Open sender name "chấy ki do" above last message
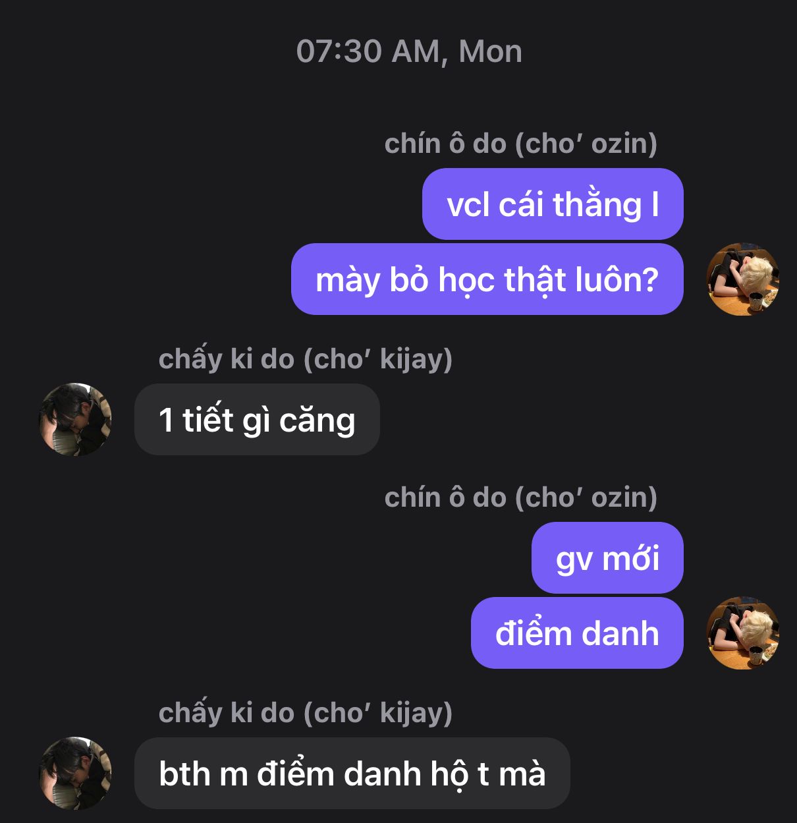 226,713
